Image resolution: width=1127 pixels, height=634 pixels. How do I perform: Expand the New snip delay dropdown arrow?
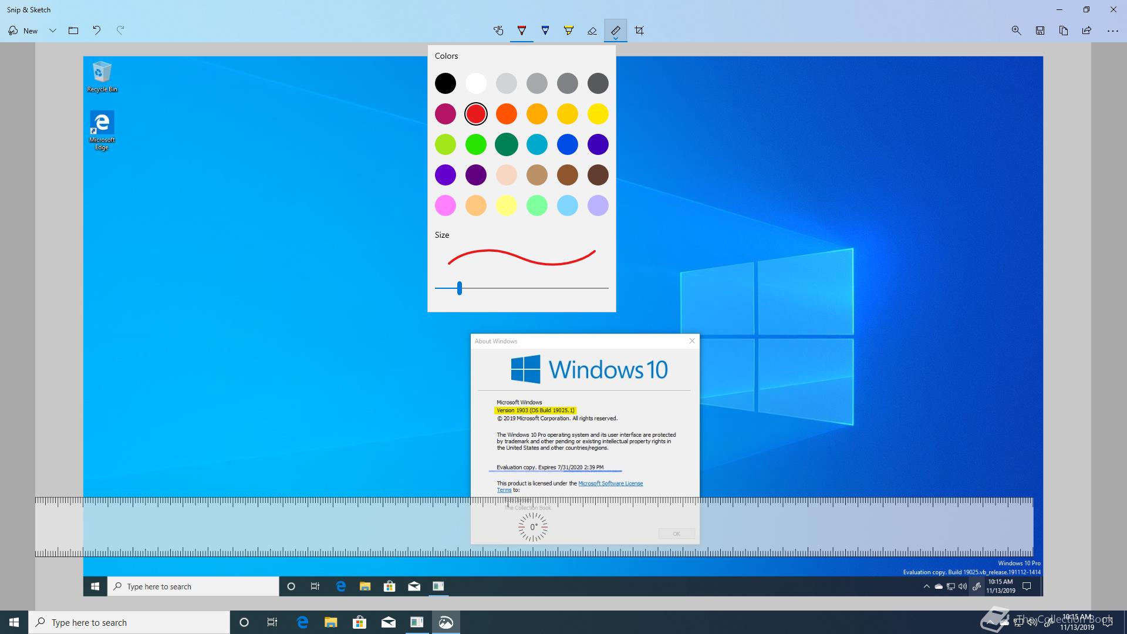(x=53, y=31)
